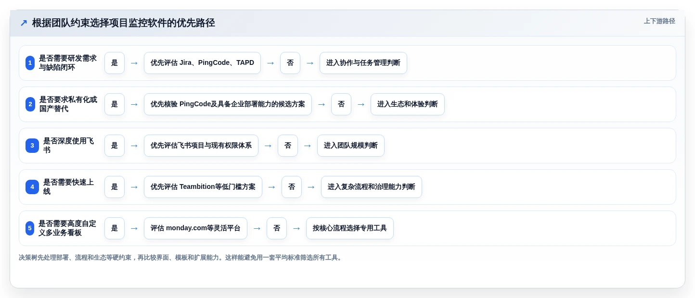Select 是 in the 高度自定义多业务看板 row

(115, 228)
